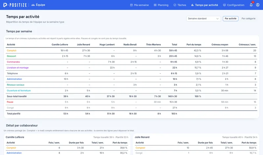Go to Planning tab
Screen dimensions: 263x155
coord(161,5)
